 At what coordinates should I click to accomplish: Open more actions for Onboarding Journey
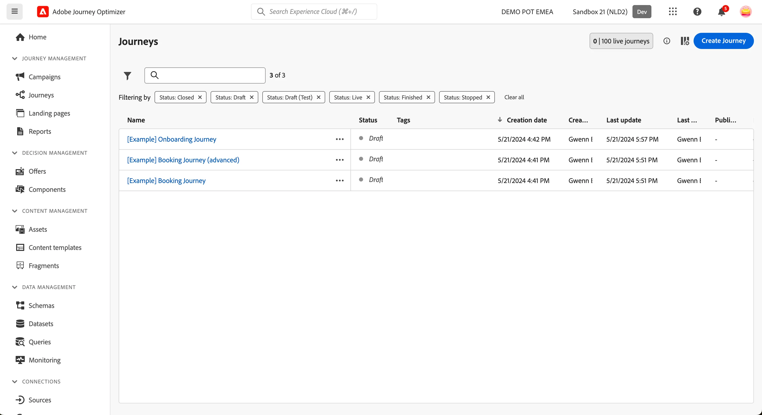[x=340, y=139]
